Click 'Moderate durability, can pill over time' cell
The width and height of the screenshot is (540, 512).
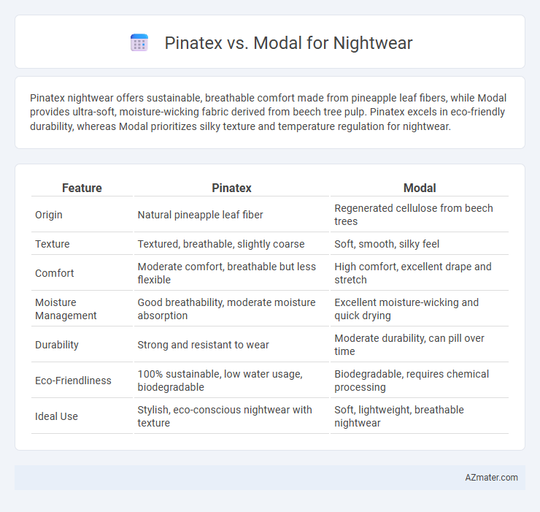point(420,345)
